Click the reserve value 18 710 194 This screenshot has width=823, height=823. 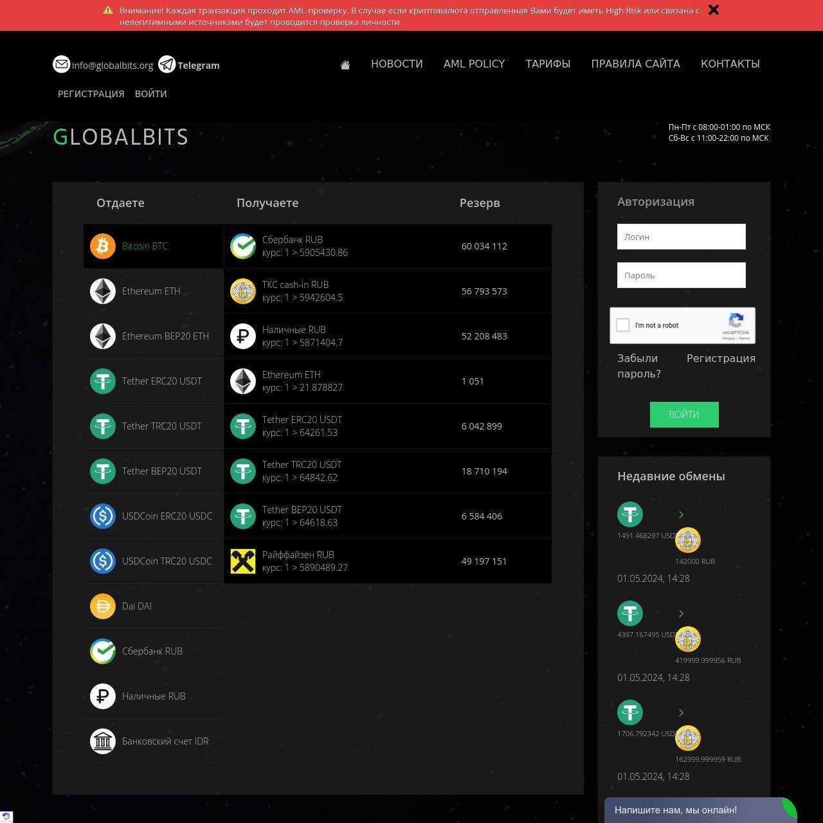[484, 471]
